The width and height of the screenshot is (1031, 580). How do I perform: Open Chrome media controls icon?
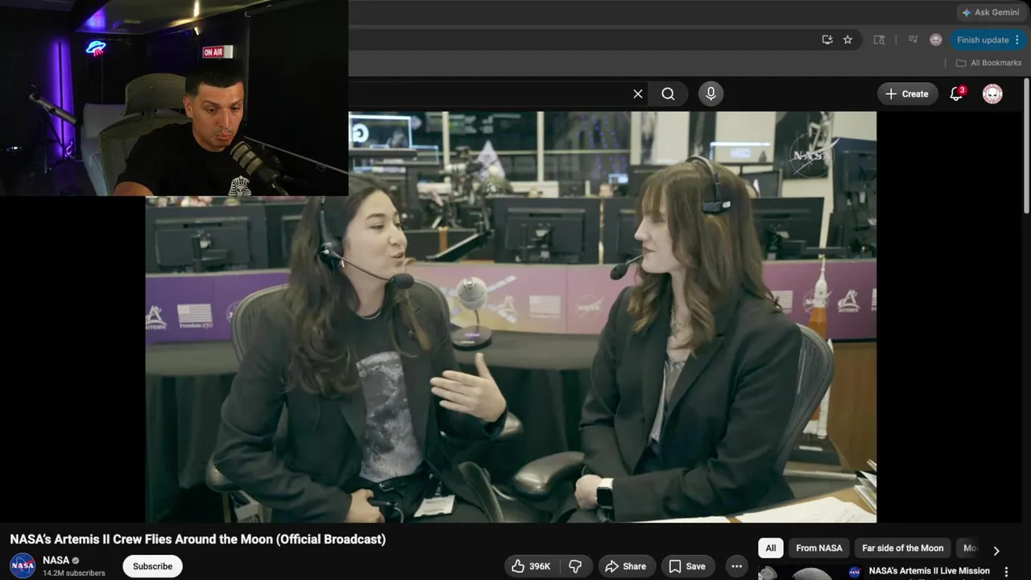click(913, 39)
